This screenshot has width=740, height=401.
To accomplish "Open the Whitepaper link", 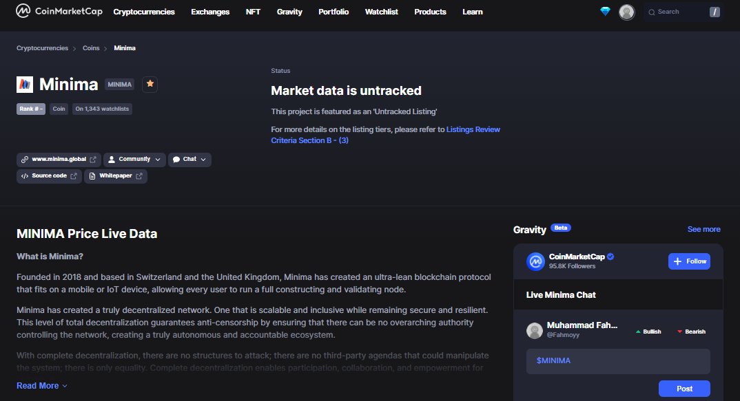I will [x=116, y=176].
